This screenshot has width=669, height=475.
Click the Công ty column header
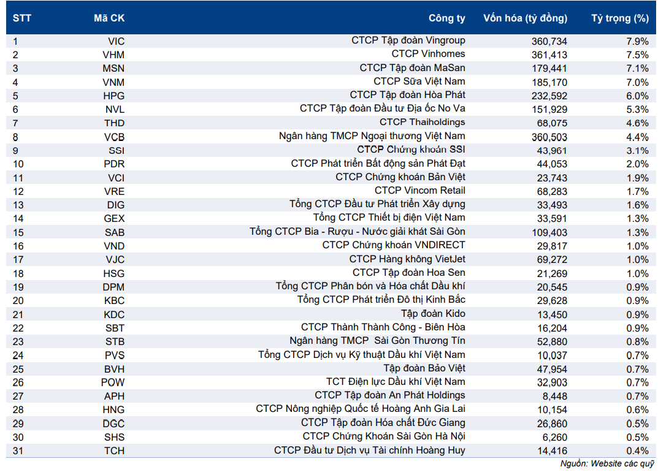(x=446, y=18)
